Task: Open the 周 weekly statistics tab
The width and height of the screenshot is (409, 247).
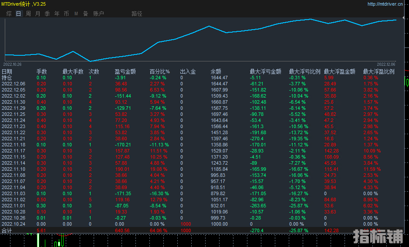Action: [28, 14]
